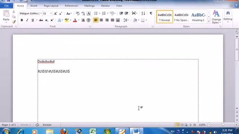Toggle Subscript formatting
Image resolution: width=239 pixels, height=134 pixels.
pos(46,20)
